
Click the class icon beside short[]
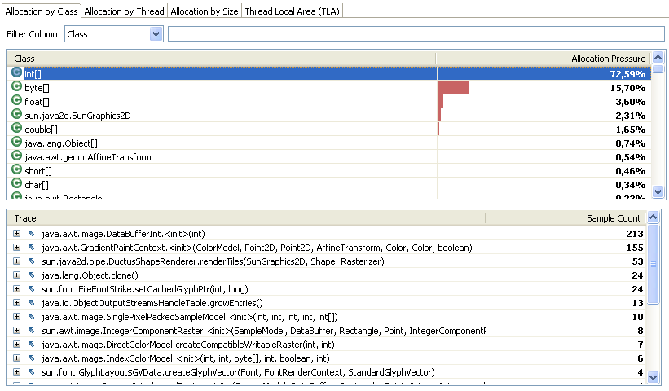coord(16,169)
